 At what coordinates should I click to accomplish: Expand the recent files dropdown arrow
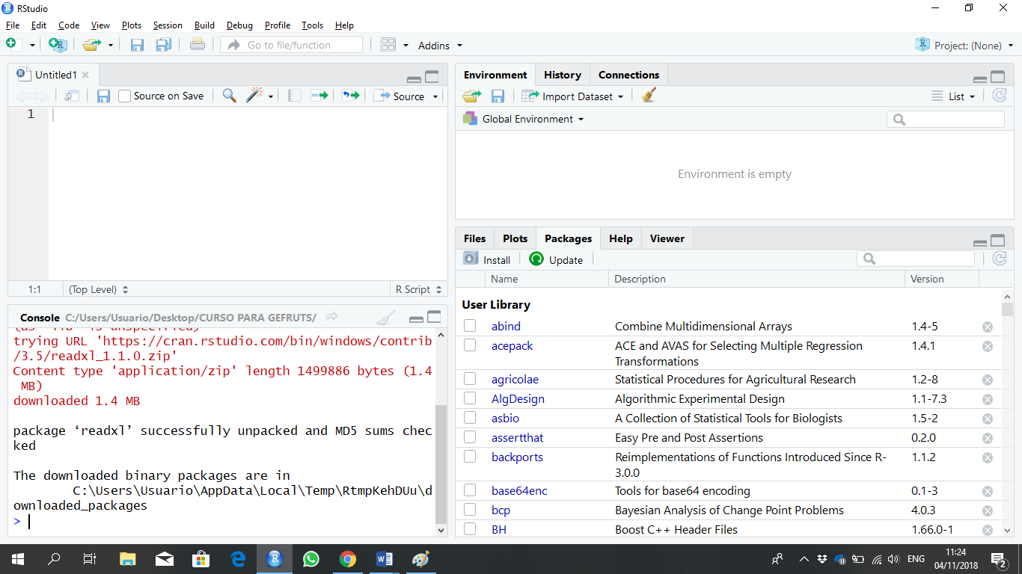111,46
